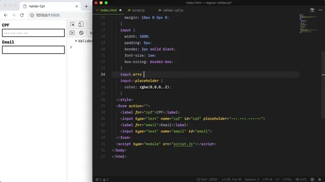Click the width: 100% line
This screenshot has width=325, height=182.
pos(137,36)
